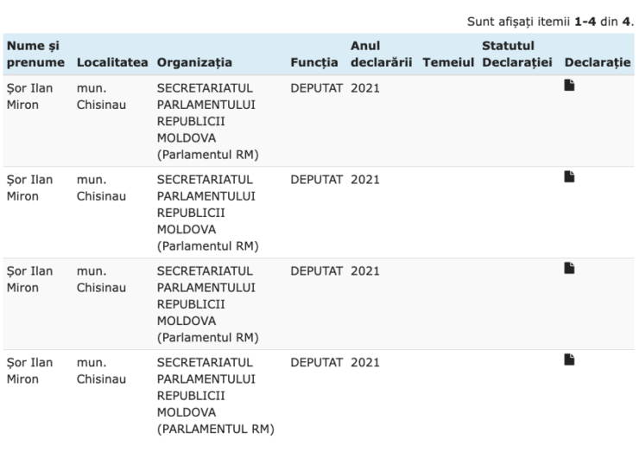
Task: Open the third row's declaration document icon
Action: pyautogui.click(x=569, y=268)
